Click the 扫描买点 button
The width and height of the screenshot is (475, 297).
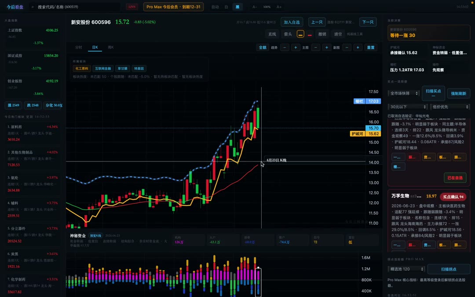(433, 93)
